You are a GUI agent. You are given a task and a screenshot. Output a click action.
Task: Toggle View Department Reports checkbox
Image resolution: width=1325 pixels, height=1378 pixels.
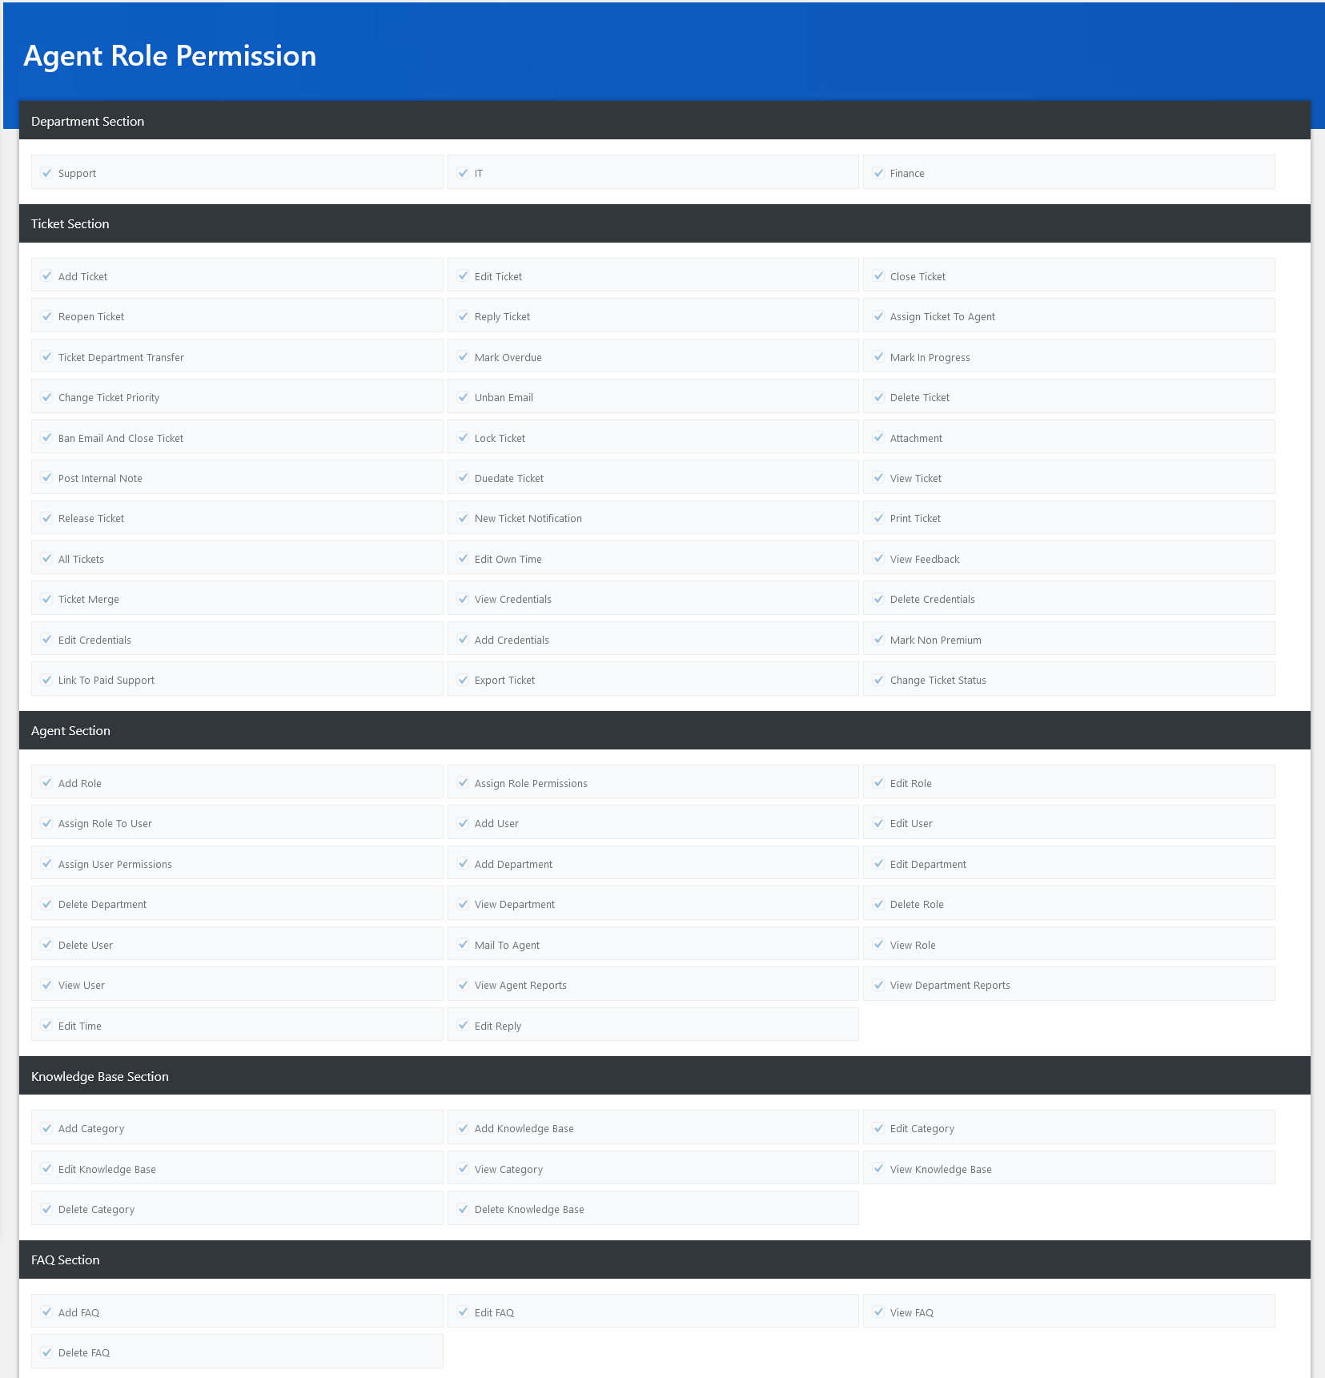pos(878,985)
